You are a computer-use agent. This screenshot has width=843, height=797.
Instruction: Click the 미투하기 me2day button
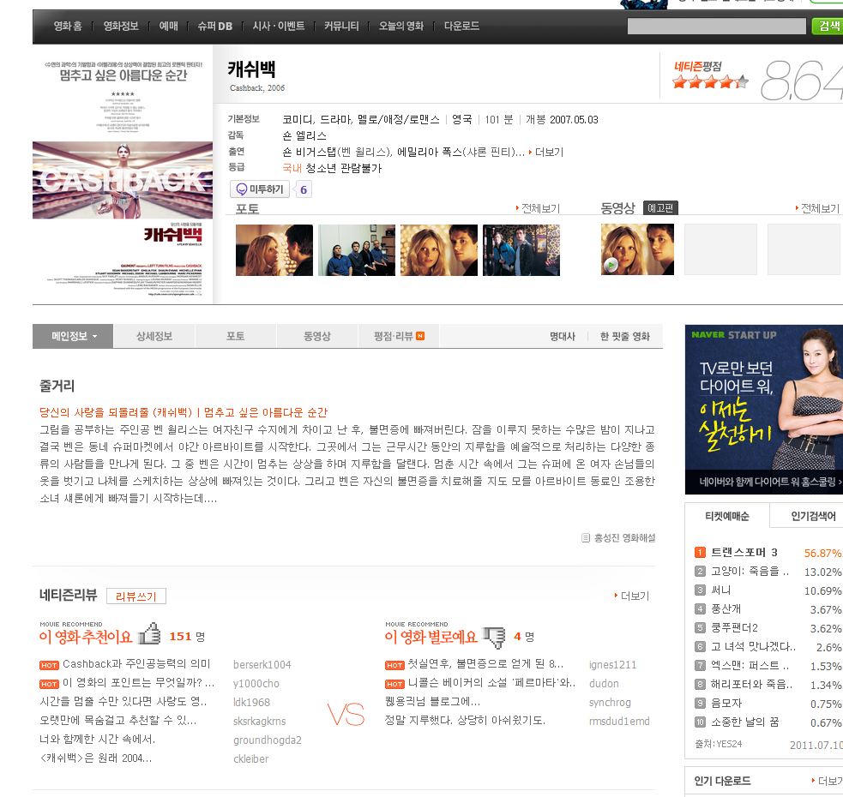tap(260, 189)
